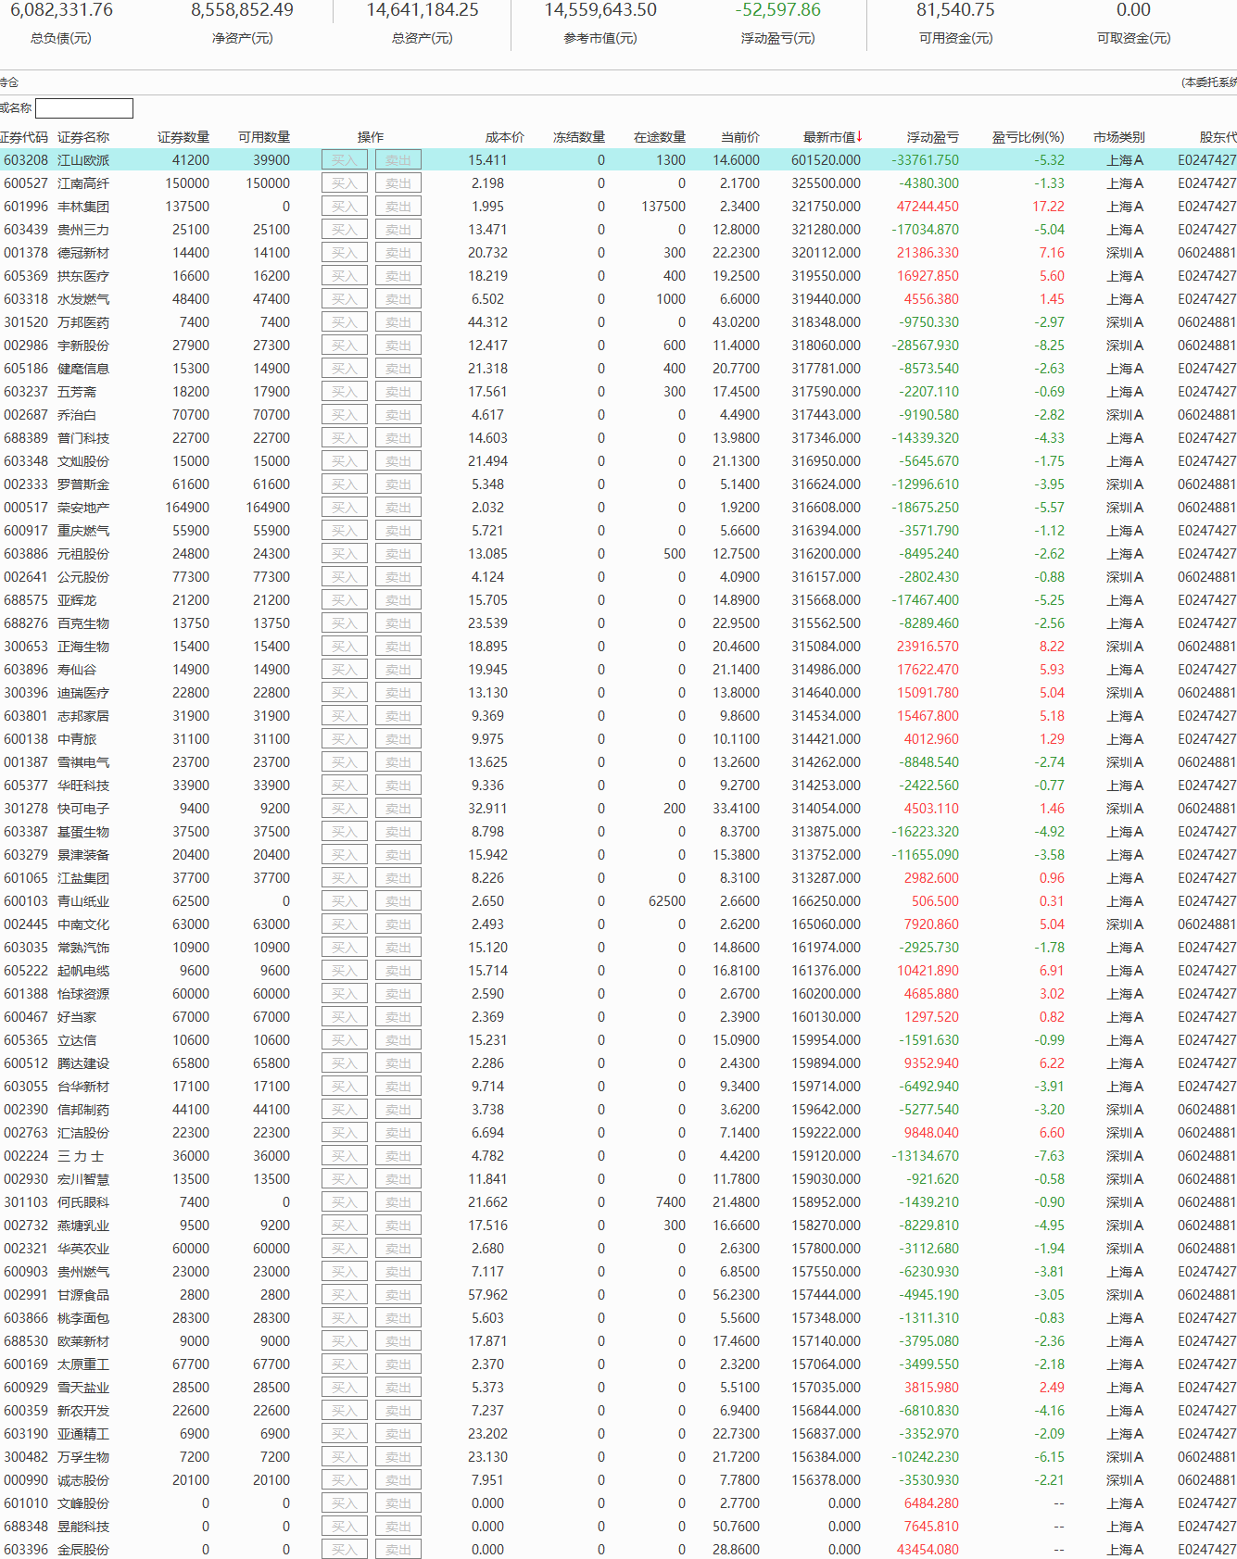Click 买入 button for 江山欧派 row
The width and height of the screenshot is (1237, 1559).
pyautogui.click(x=344, y=160)
